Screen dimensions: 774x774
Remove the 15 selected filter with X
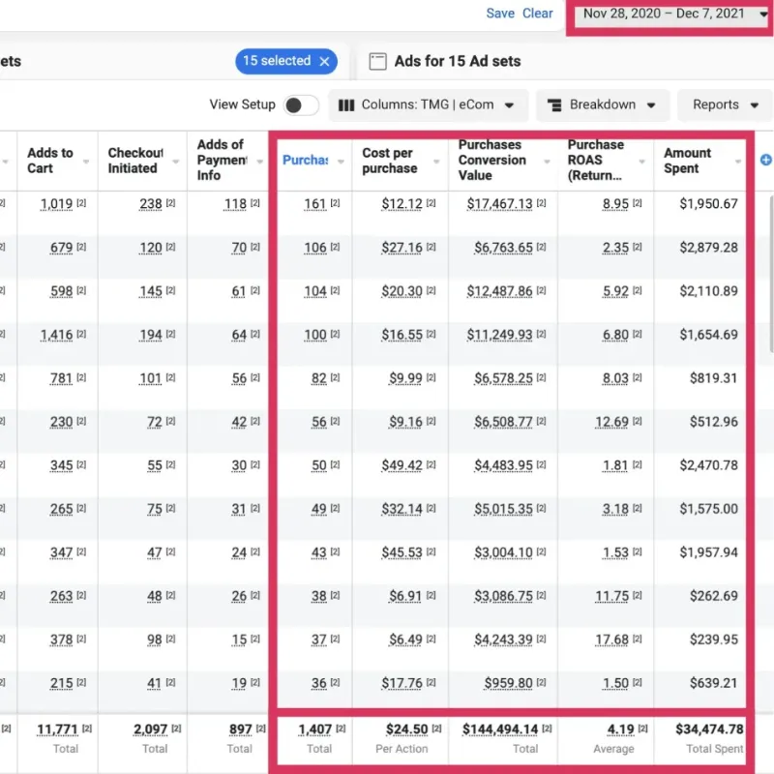pos(324,61)
